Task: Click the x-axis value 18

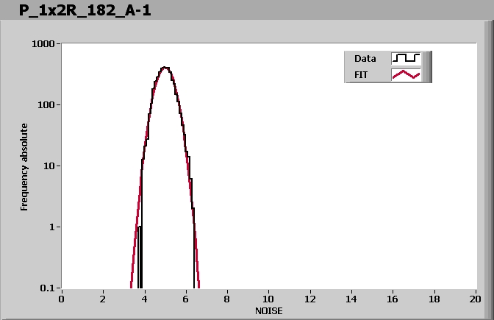Action: click(434, 299)
